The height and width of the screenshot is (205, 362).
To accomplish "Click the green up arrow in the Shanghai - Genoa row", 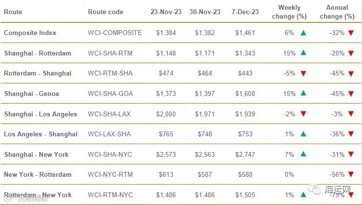I will (303, 93).
